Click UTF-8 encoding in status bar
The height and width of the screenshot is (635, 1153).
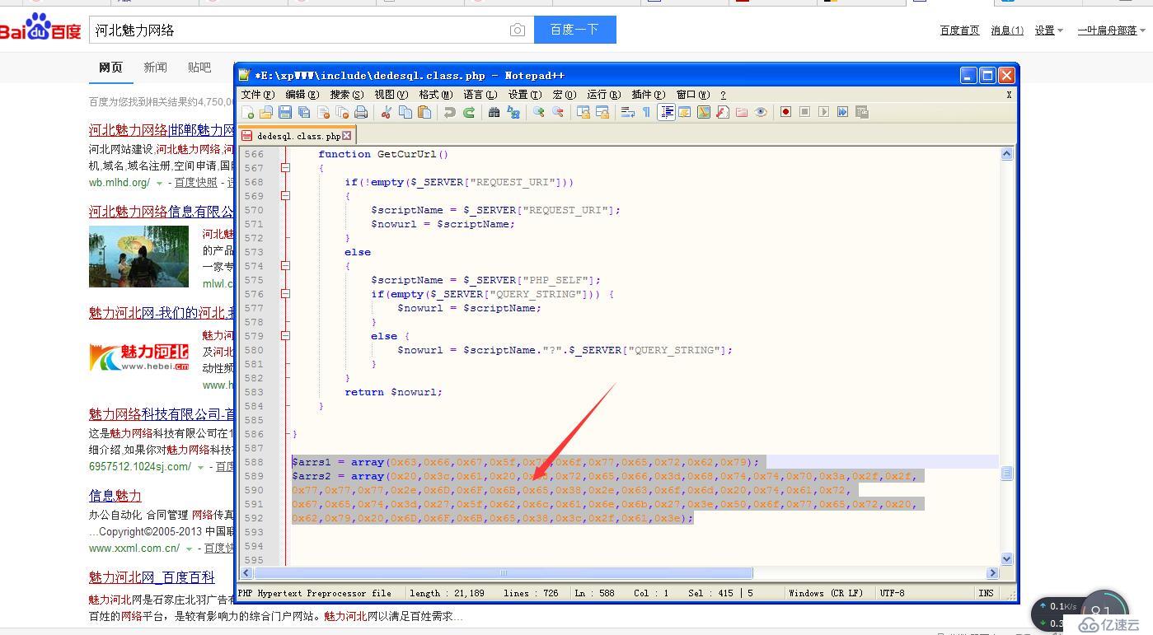892,593
